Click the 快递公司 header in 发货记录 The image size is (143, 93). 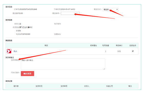click(x=109, y=86)
